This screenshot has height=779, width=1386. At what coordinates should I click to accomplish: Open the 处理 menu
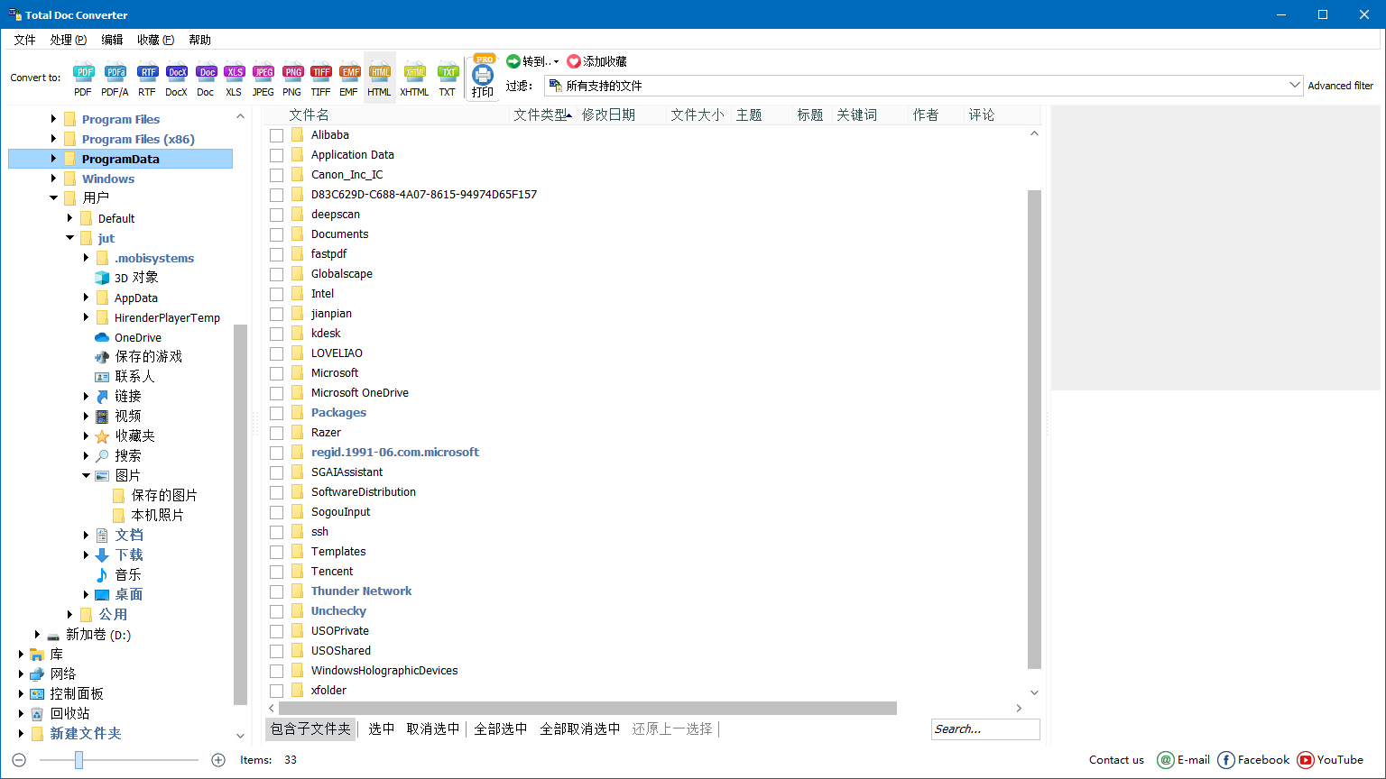click(x=69, y=40)
